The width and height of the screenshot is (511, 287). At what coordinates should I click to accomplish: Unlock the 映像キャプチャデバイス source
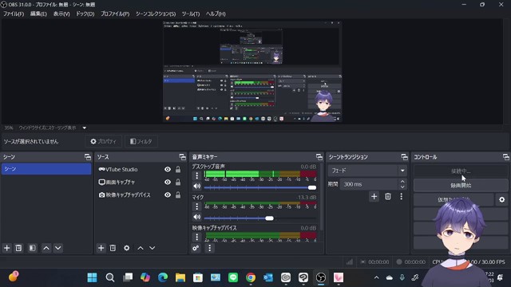[x=178, y=195]
